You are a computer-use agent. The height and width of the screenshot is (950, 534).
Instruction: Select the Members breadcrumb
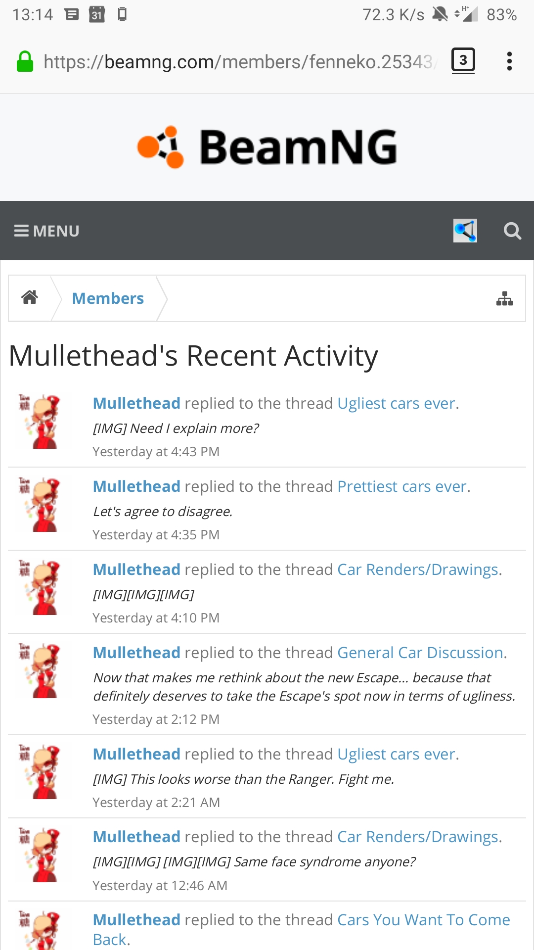pyautogui.click(x=108, y=298)
